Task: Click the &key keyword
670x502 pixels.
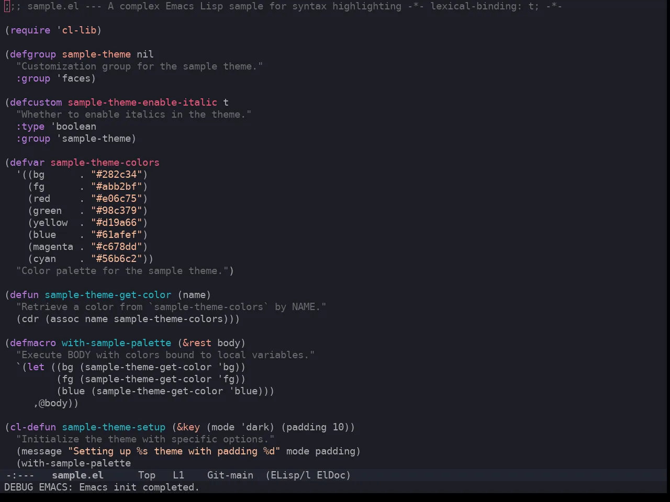Action: 188,427
